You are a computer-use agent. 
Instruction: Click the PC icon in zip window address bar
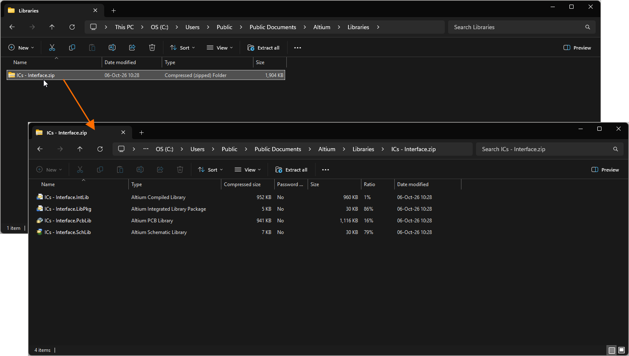point(121,149)
